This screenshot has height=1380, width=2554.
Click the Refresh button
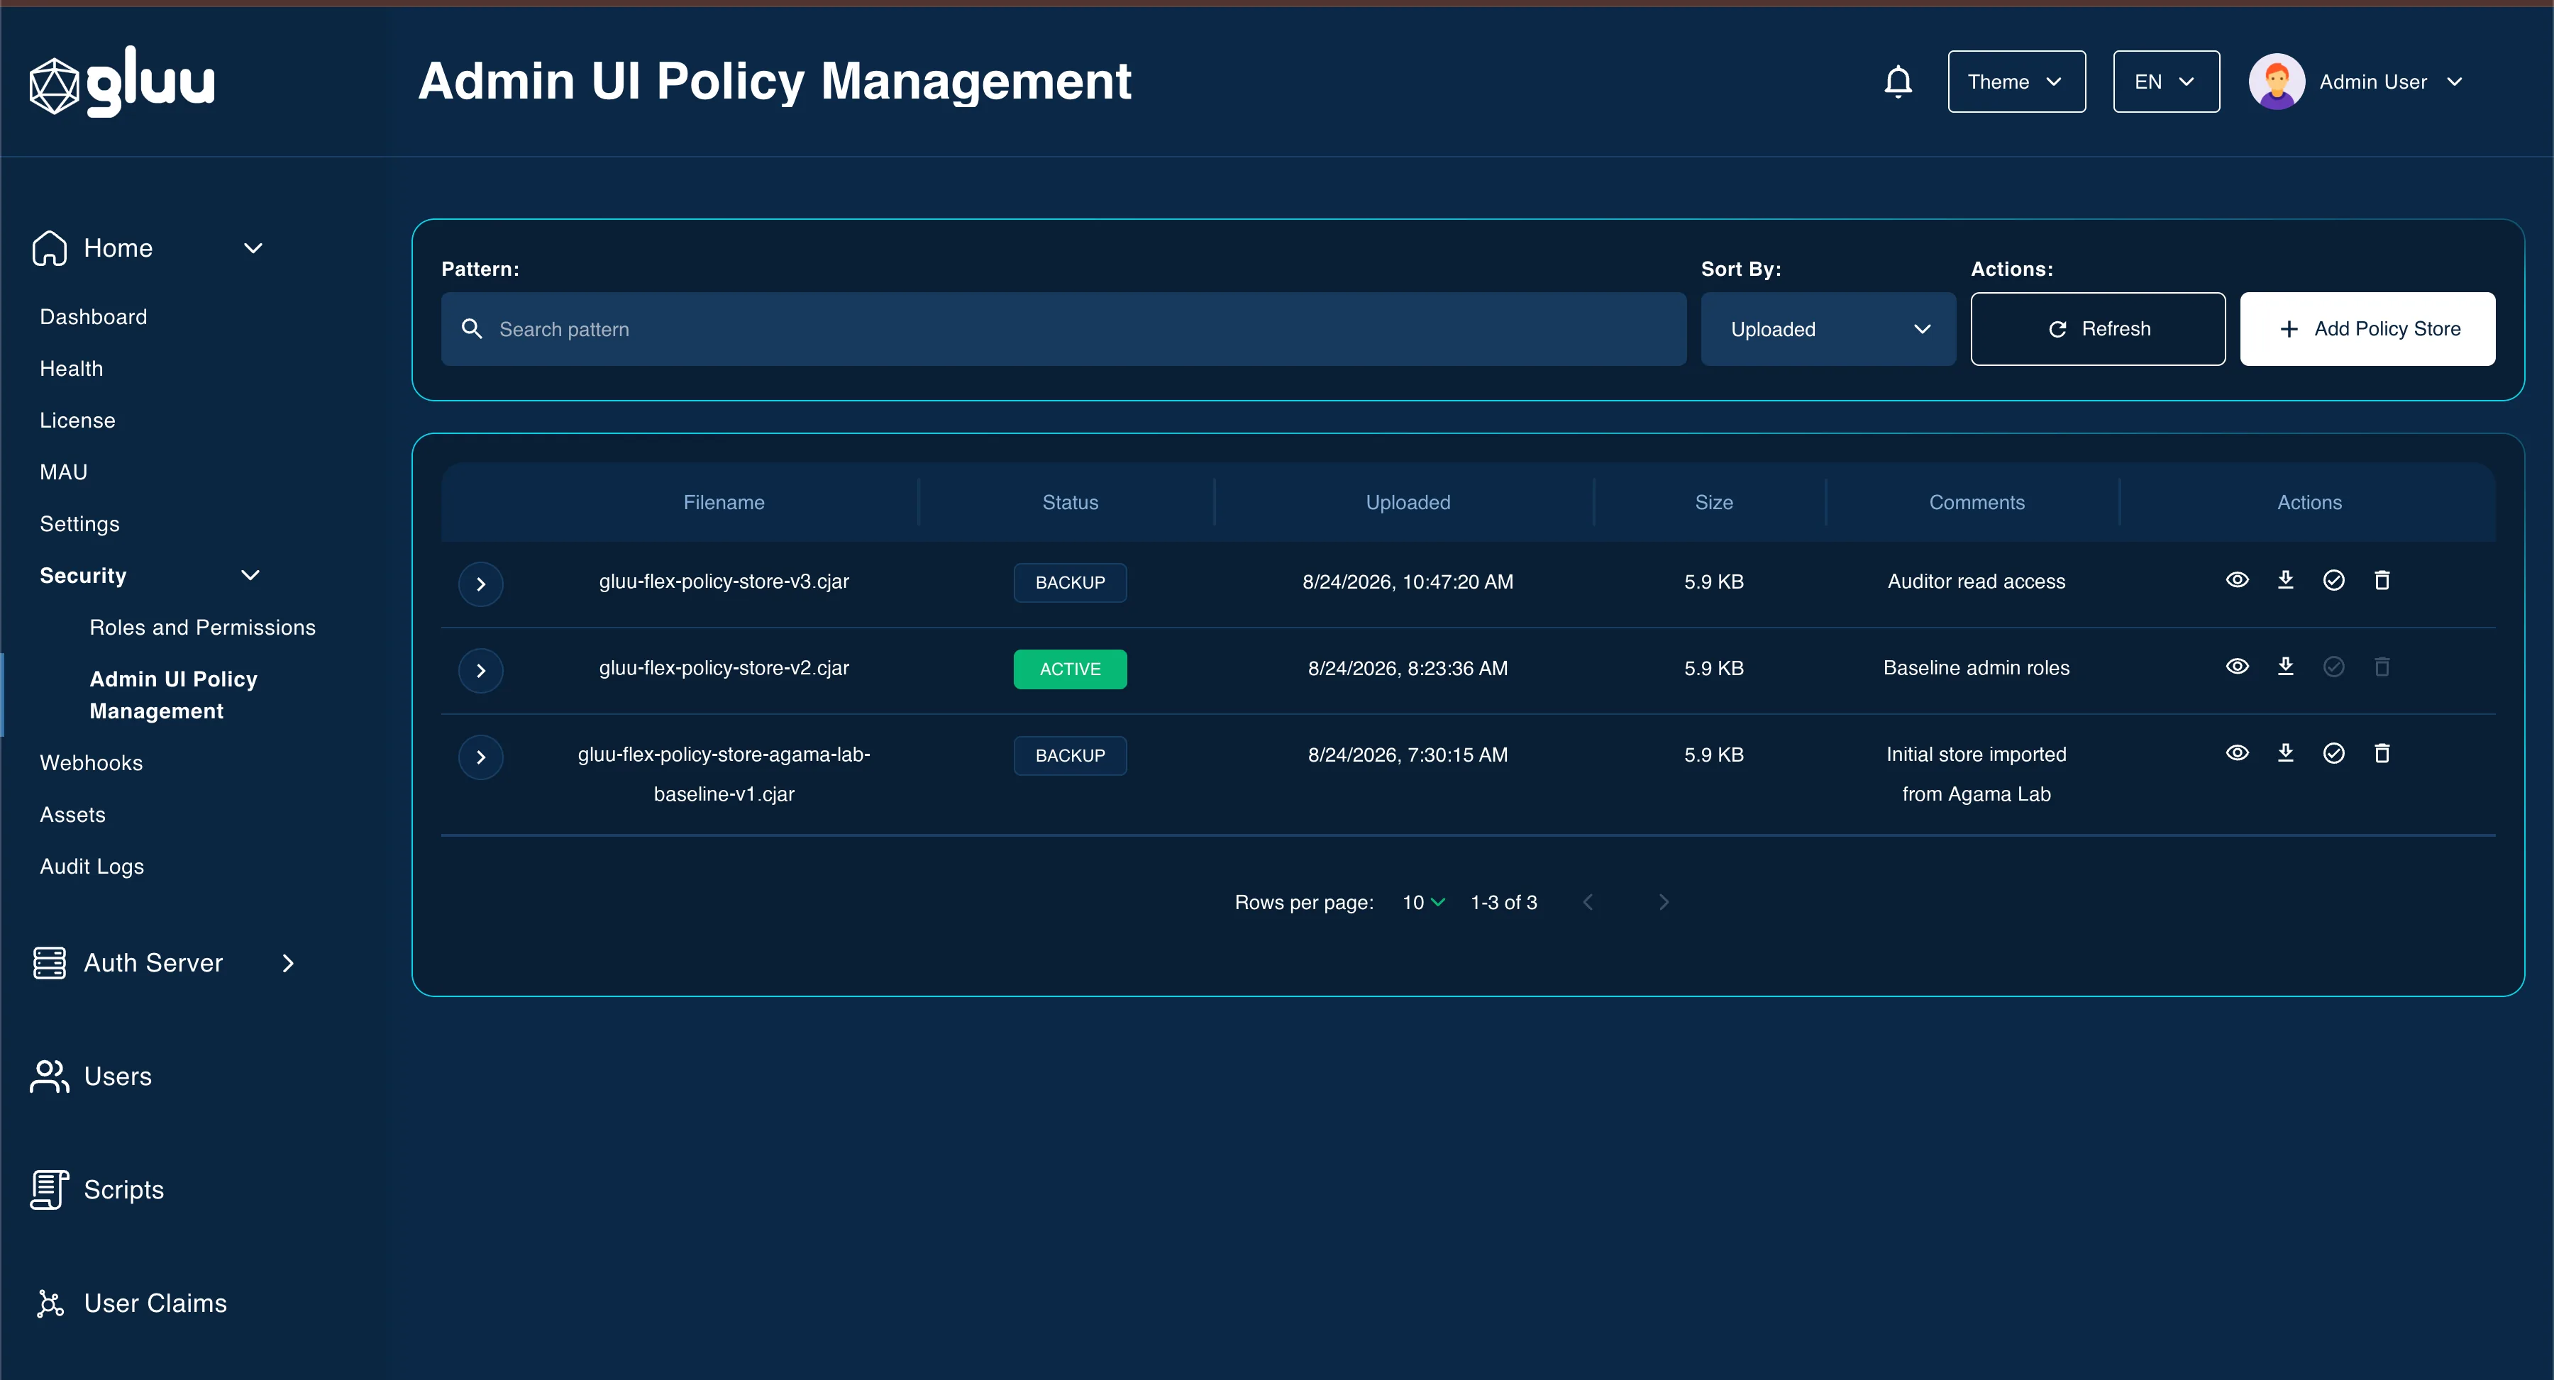point(2097,328)
